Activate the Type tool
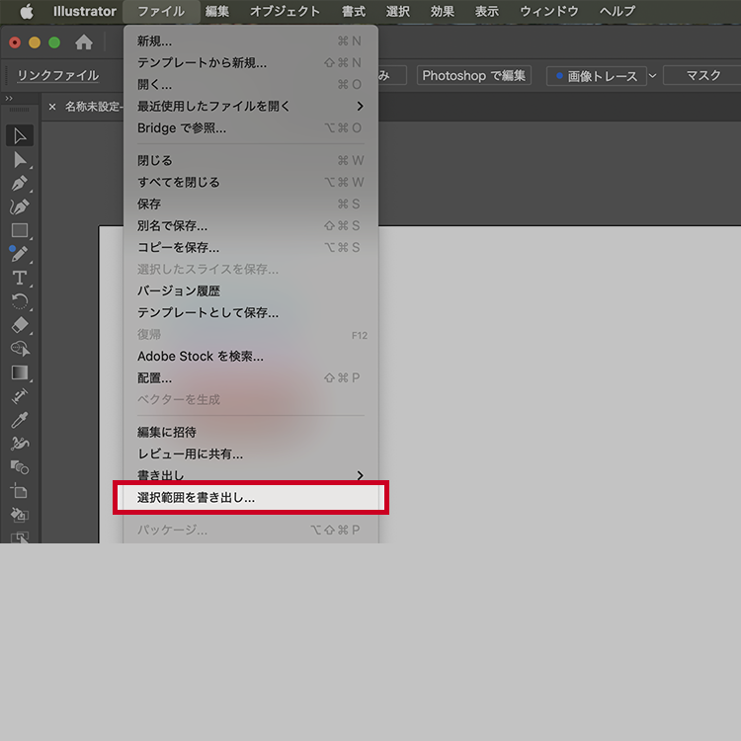The image size is (741, 741). coord(20,278)
